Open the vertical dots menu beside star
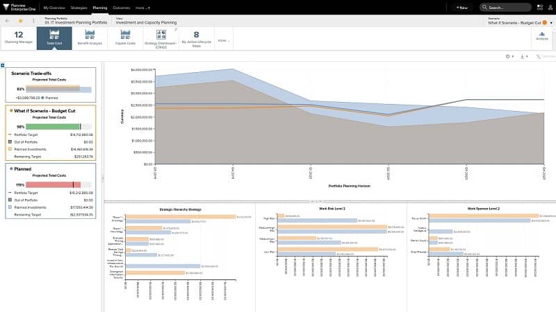Screen dimensions: 556x312 click(33, 21)
